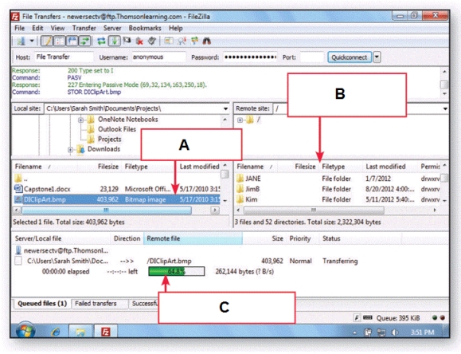Click the transfer progress bar
The height and width of the screenshot is (354, 461).
[x=177, y=272]
